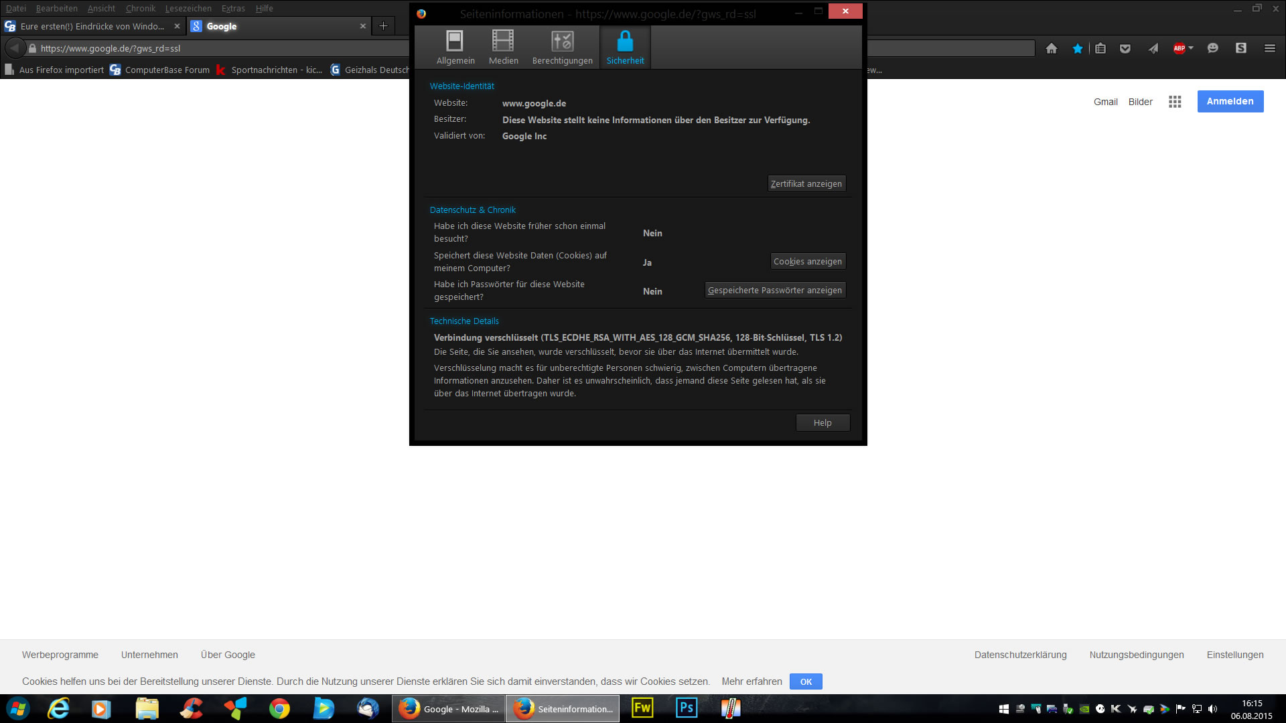Expand the Adblock Plus dropdown arrow
The height and width of the screenshot is (723, 1286).
coord(1191,48)
